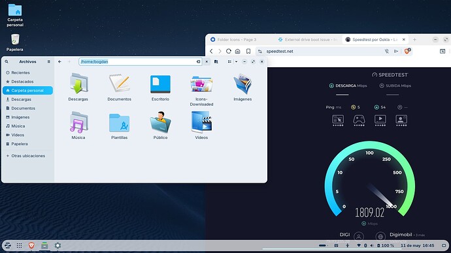Click the DESCARGA Mbps label
This screenshot has height=253, width=451.
348,85
